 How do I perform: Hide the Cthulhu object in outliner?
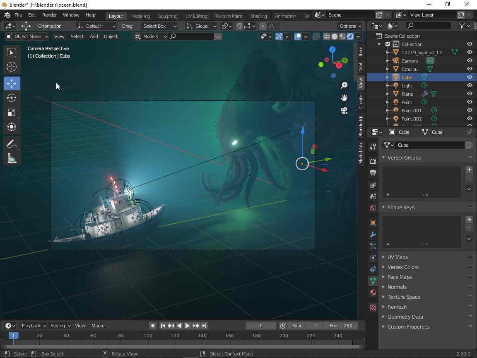470,69
